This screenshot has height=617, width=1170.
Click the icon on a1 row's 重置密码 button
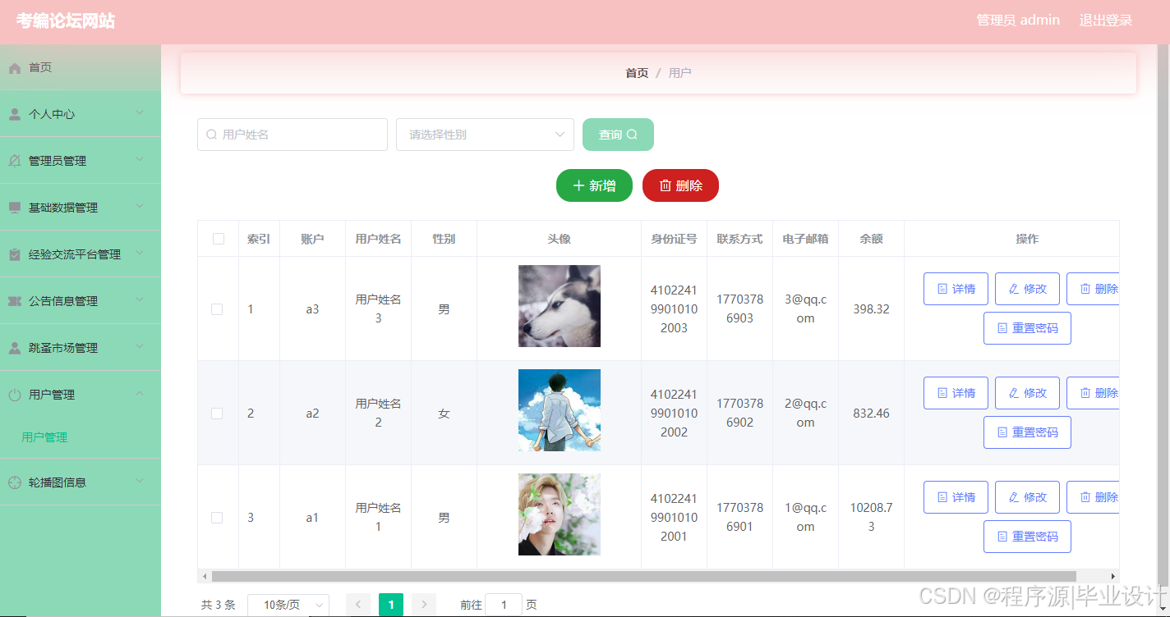(x=1002, y=537)
